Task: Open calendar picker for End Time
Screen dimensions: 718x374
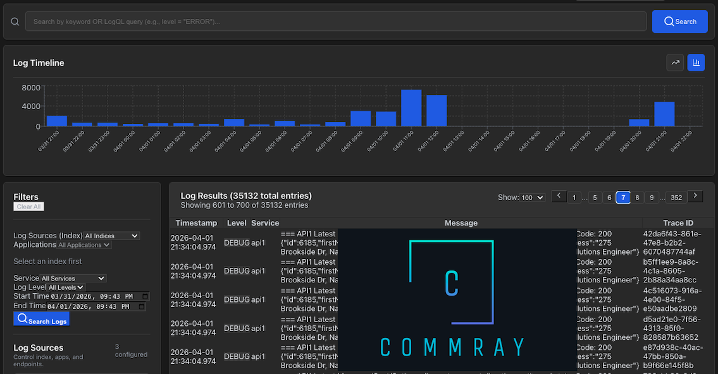Action: point(142,306)
